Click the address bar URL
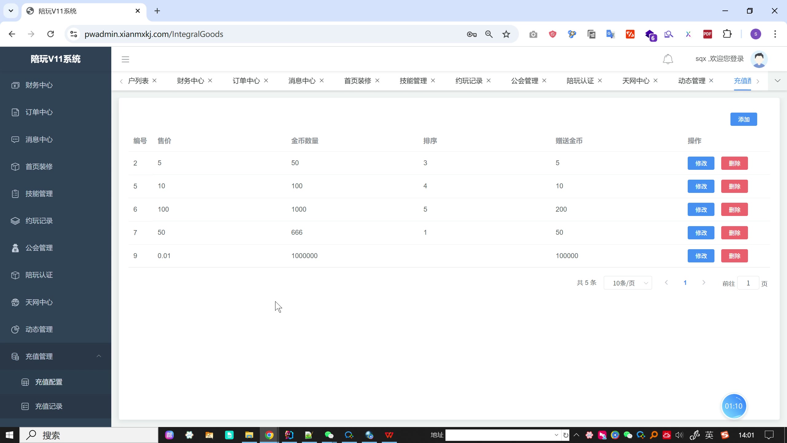The width and height of the screenshot is (787, 443). click(x=154, y=34)
